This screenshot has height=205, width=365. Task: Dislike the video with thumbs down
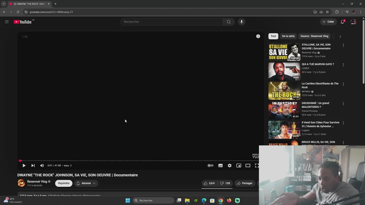coord(225,183)
